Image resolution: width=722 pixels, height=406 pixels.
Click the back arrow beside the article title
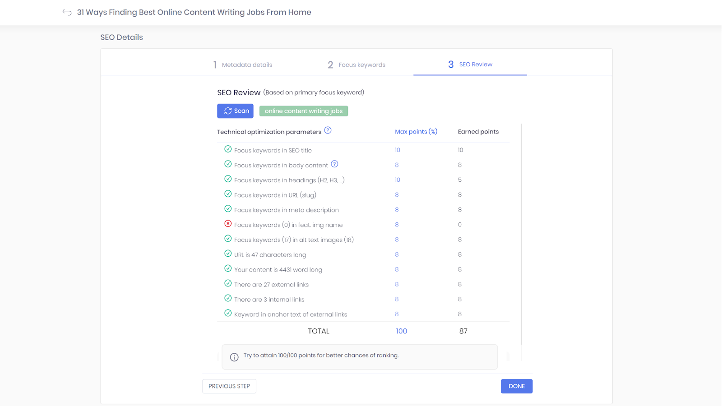[x=67, y=12]
